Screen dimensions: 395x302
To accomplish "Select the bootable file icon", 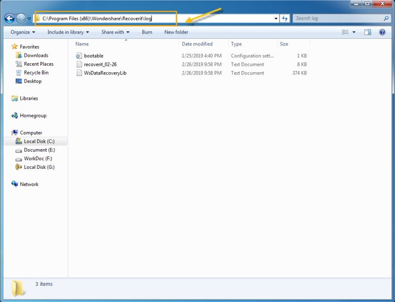I will pos(79,56).
